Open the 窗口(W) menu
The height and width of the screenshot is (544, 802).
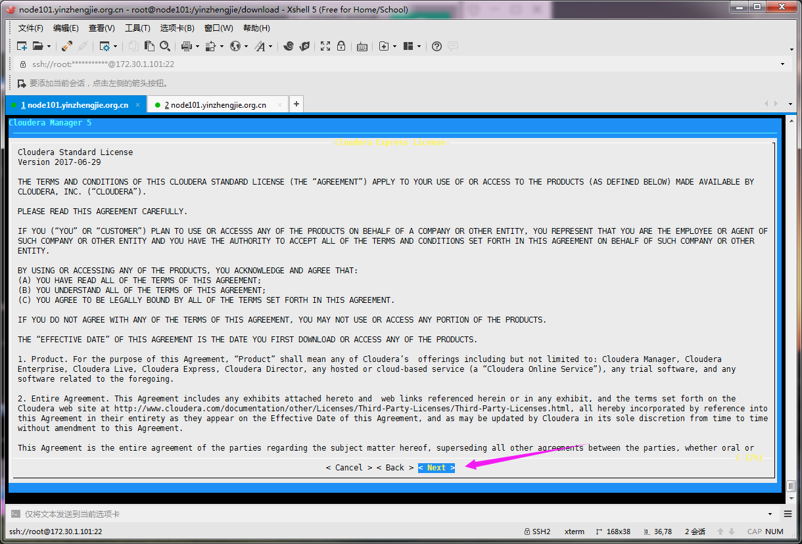coord(219,28)
